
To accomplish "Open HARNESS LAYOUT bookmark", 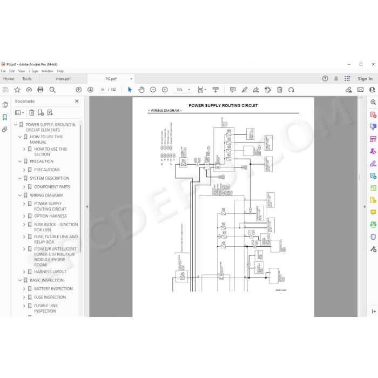I will [x=50, y=272].
